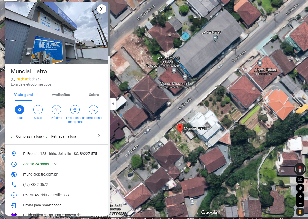Click the send to phone icon at bottom
The image size is (308, 219).
coord(14,205)
